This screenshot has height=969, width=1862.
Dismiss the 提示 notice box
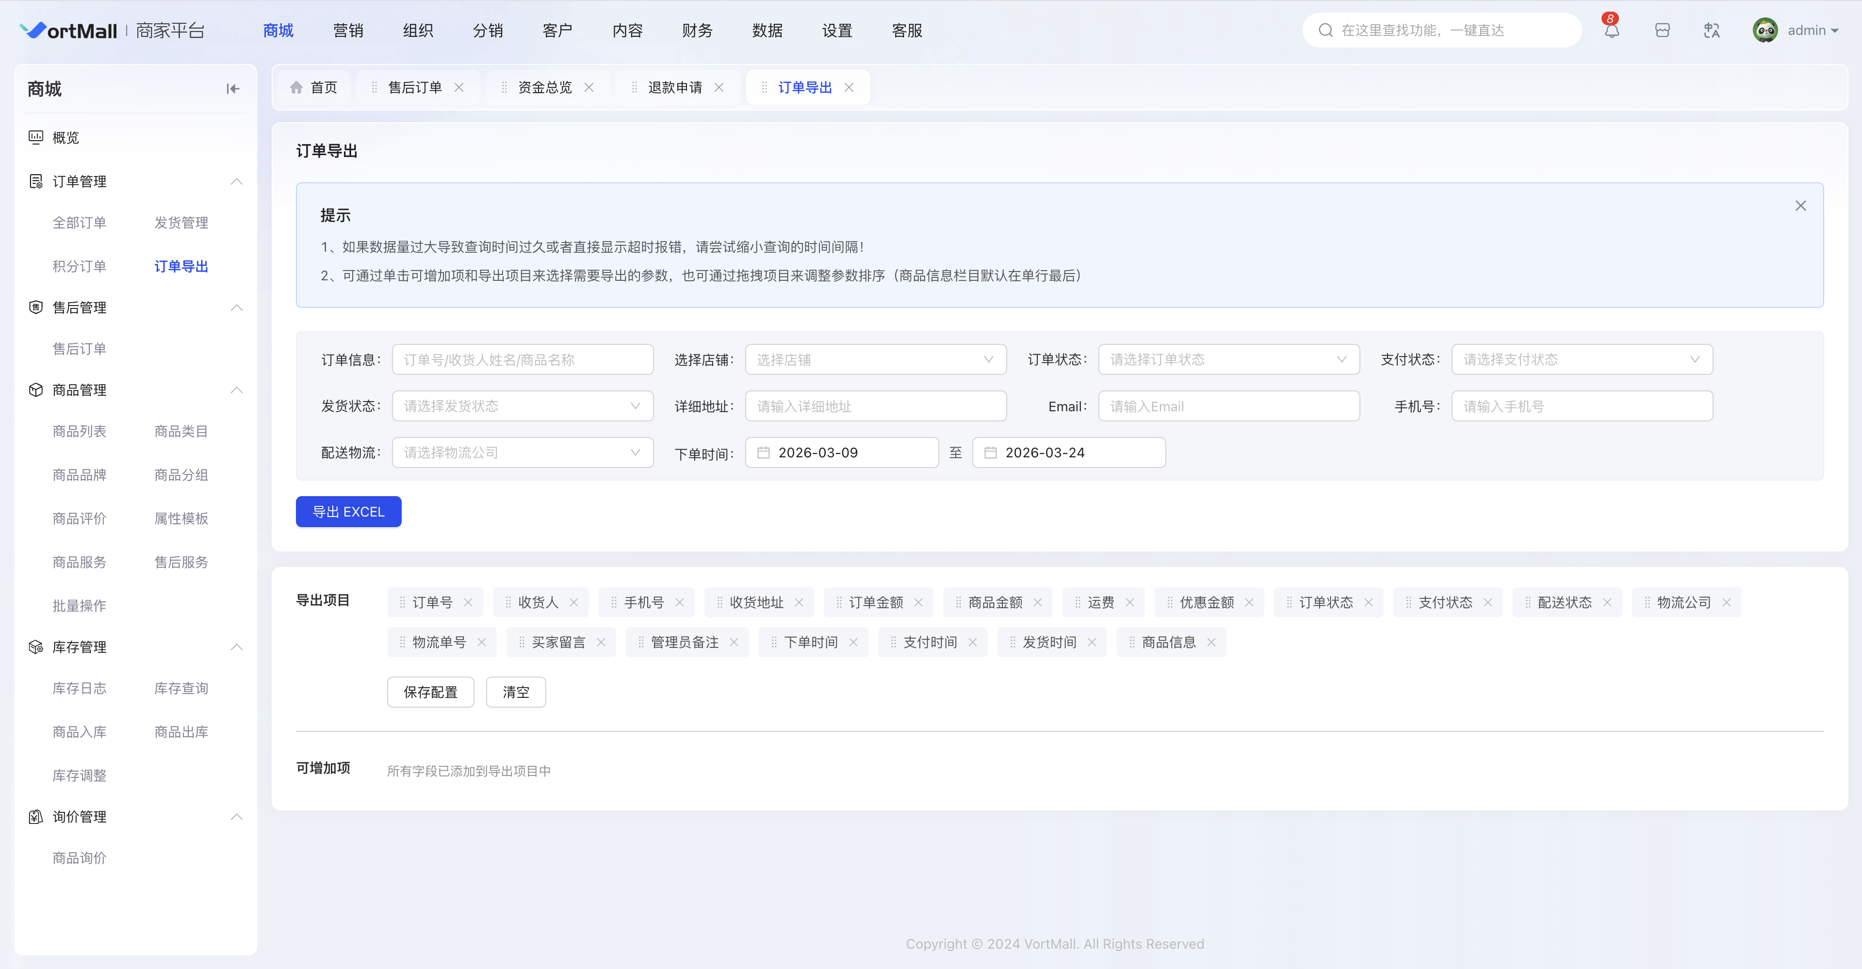[1800, 206]
